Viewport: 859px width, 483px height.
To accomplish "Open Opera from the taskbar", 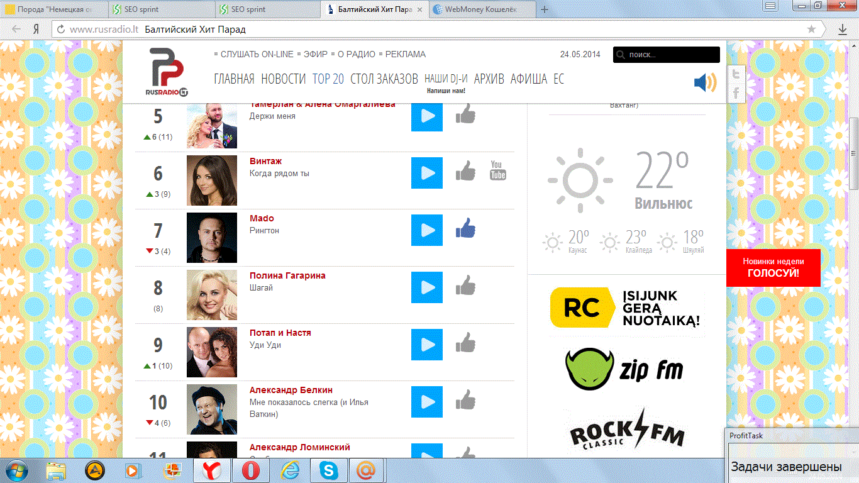I will tap(250, 470).
